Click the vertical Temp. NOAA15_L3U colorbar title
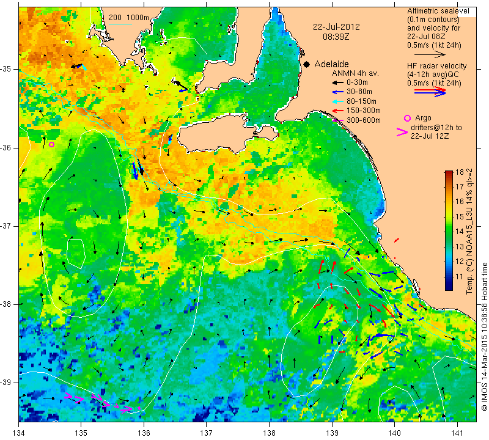The height and width of the screenshot is (440, 489). point(469,232)
